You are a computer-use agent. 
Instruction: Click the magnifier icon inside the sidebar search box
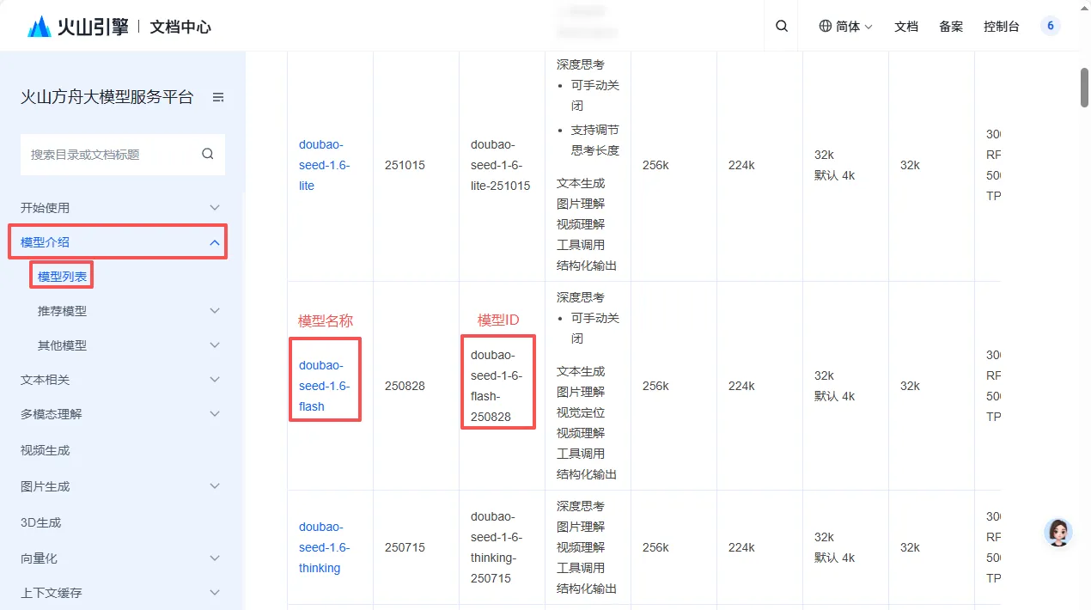tap(207, 153)
